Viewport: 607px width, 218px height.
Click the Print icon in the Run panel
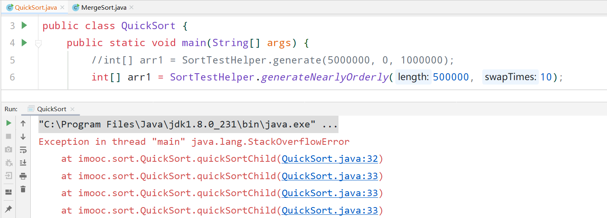pyautogui.click(x=23, y=176)
